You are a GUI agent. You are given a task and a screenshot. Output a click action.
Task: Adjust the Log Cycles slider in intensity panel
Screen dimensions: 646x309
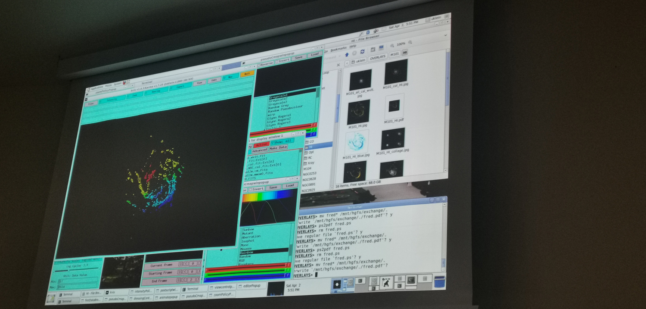point(77,270)
